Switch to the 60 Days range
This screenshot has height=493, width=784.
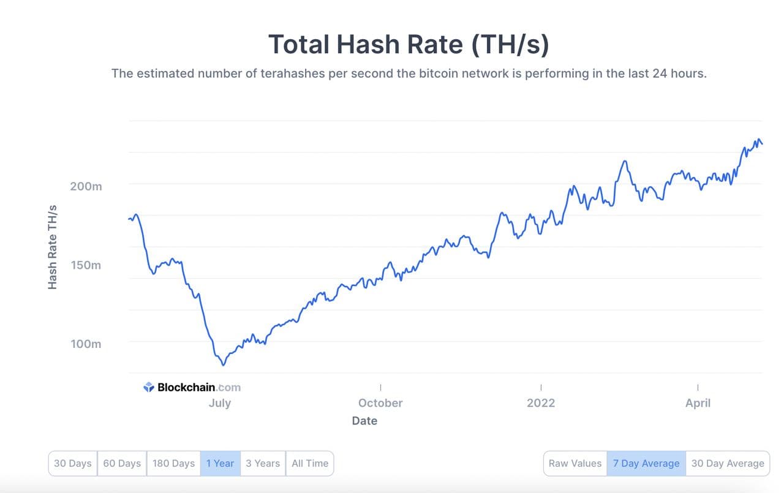click(x=122, y=463)
